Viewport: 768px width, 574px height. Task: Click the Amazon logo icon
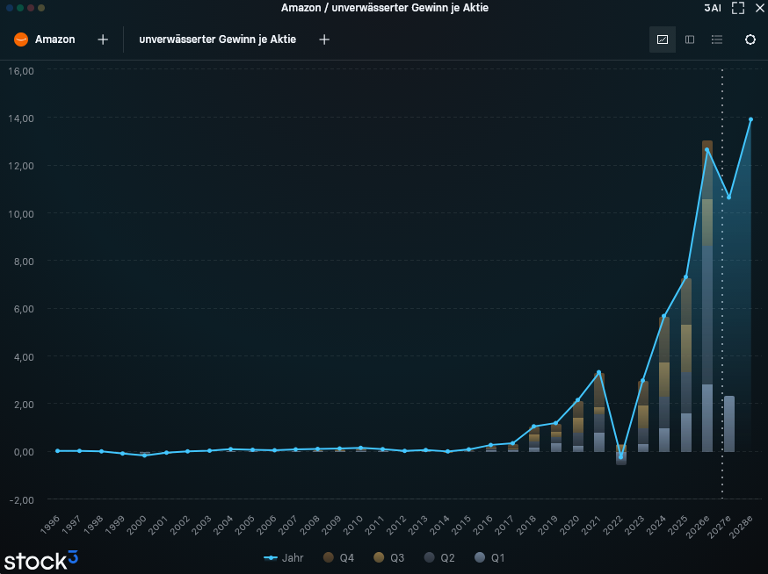pyautogui.click(x=21, y=39)
